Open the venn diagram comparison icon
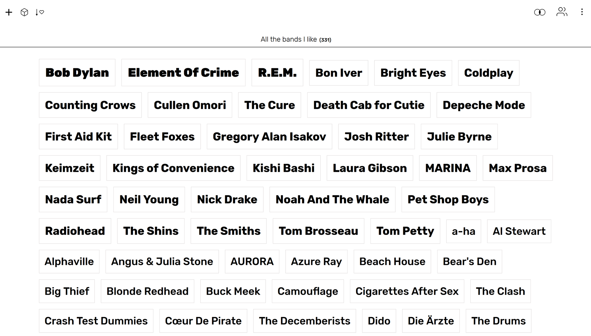This screenshot has height=336, width=591. pos(539,12)
